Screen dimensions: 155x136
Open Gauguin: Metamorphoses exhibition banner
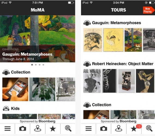point(37,39)
